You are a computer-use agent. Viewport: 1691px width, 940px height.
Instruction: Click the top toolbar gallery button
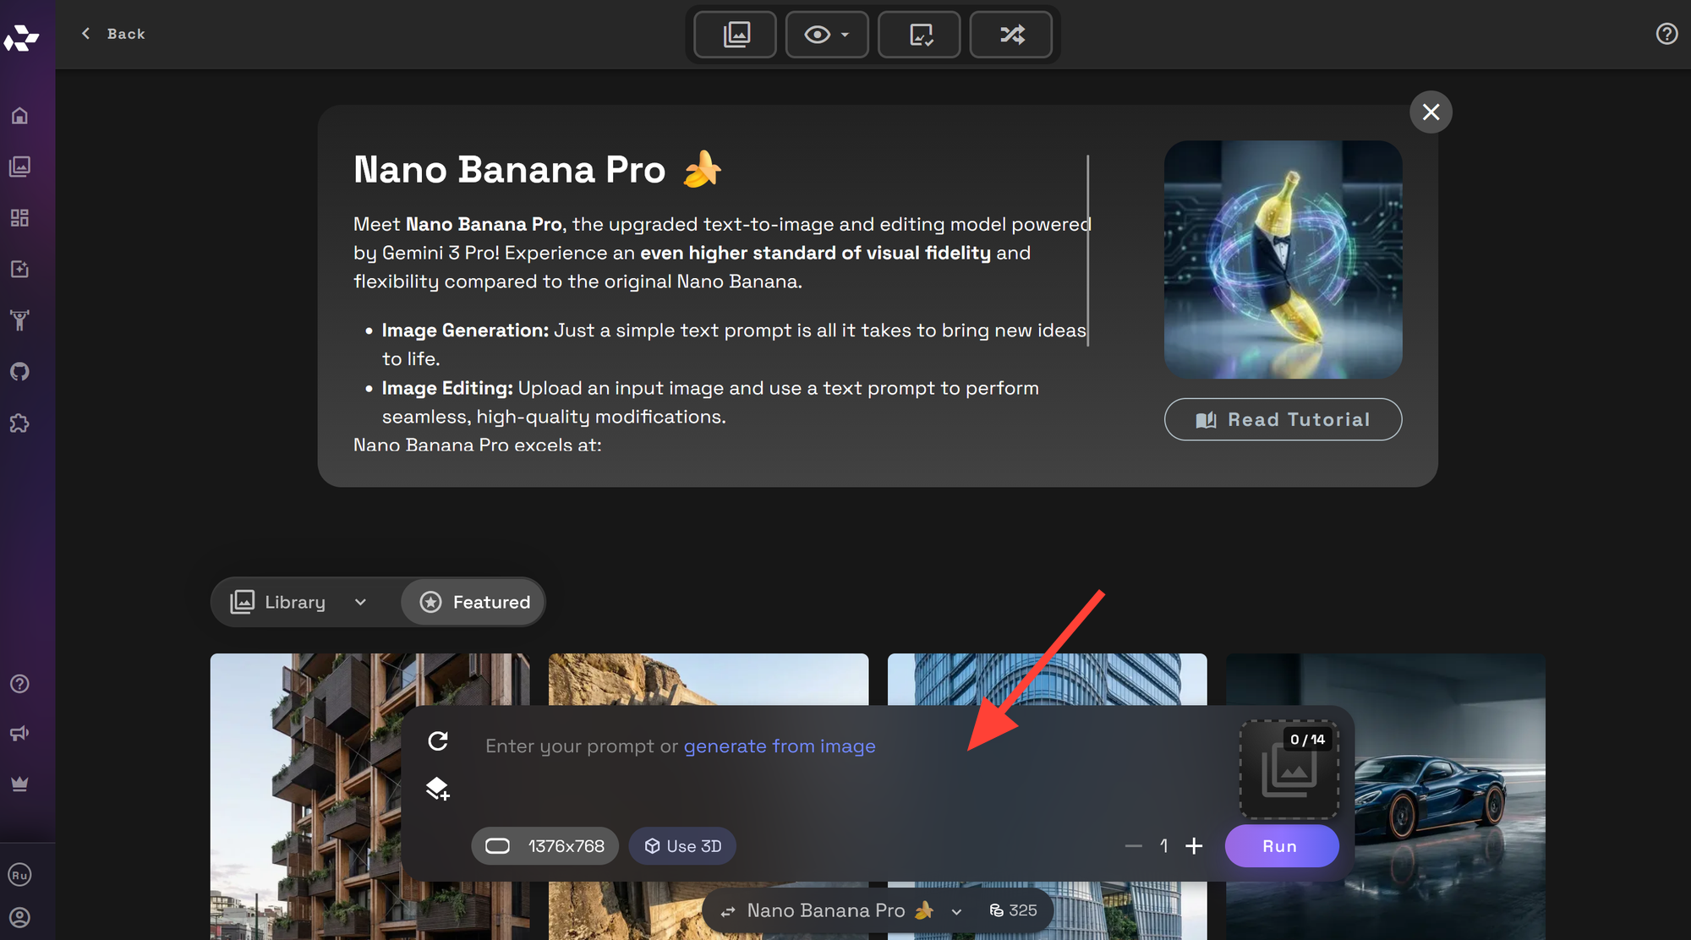(x=736, y=35)
